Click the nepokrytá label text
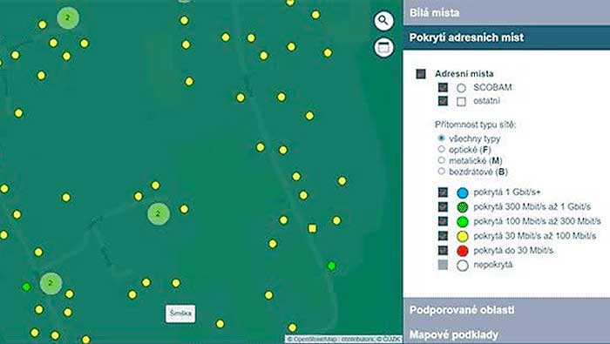The height and width of the screenshot is (344, 610). coord(492,265)
